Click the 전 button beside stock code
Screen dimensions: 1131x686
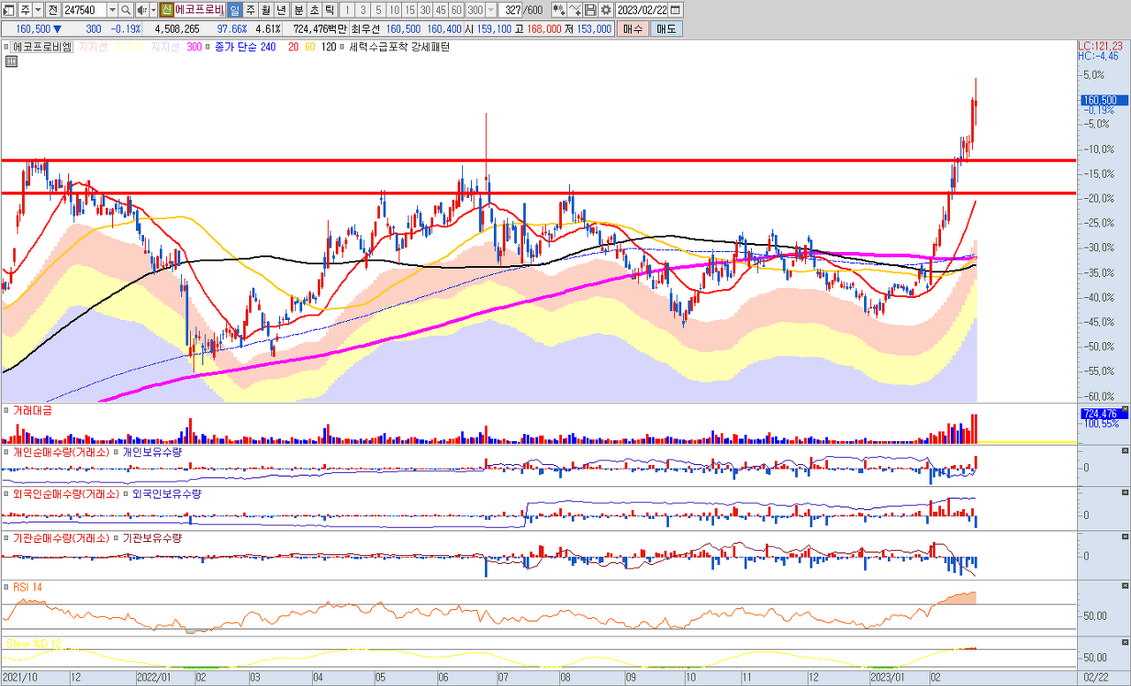pos(53,10)
